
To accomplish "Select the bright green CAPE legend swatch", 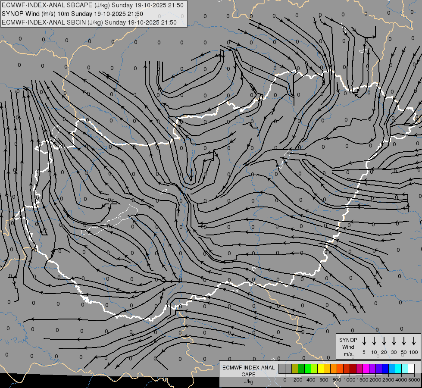I will tap(308, 369).
